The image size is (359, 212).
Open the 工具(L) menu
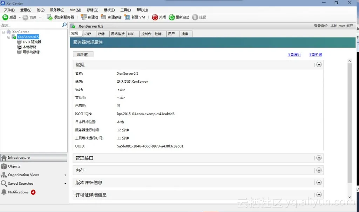126,10
